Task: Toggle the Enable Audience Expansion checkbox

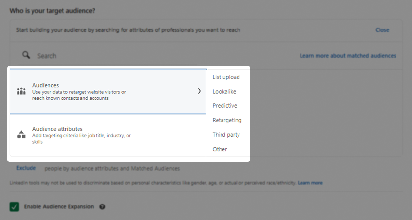Action: (x=14, y=206)
